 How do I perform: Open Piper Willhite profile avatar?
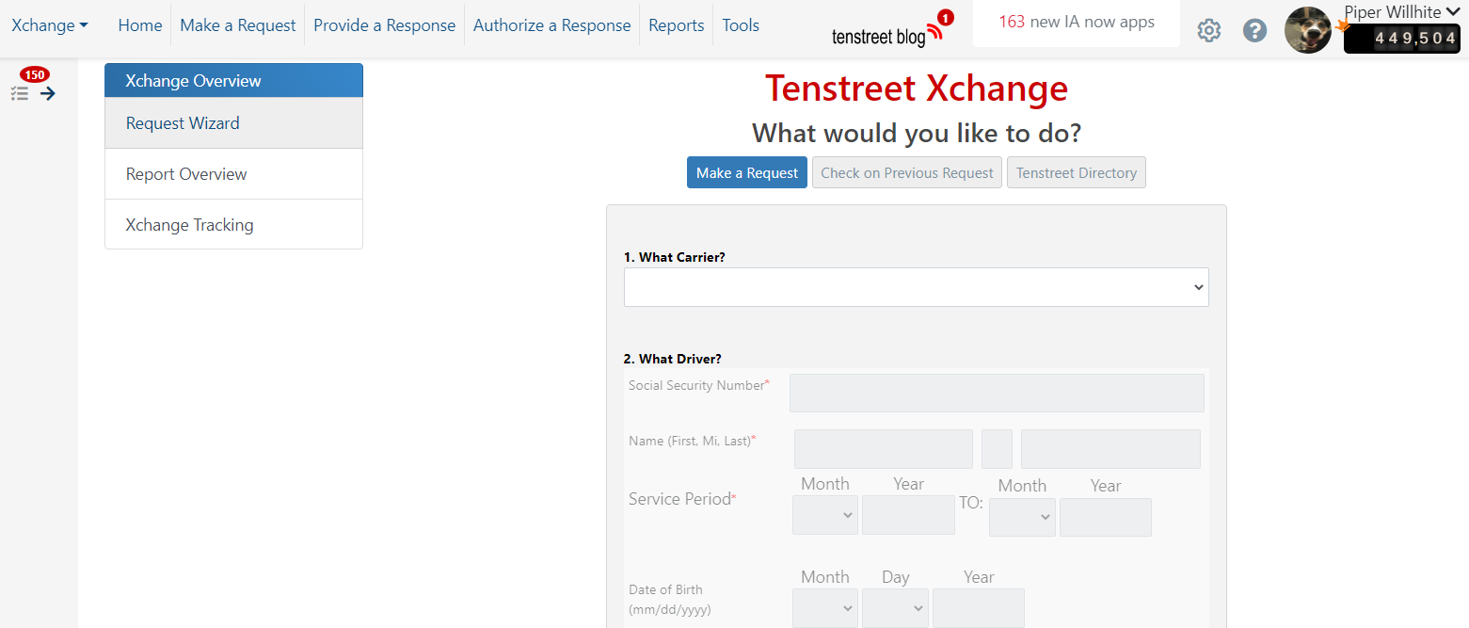(x=1308, y=30)
